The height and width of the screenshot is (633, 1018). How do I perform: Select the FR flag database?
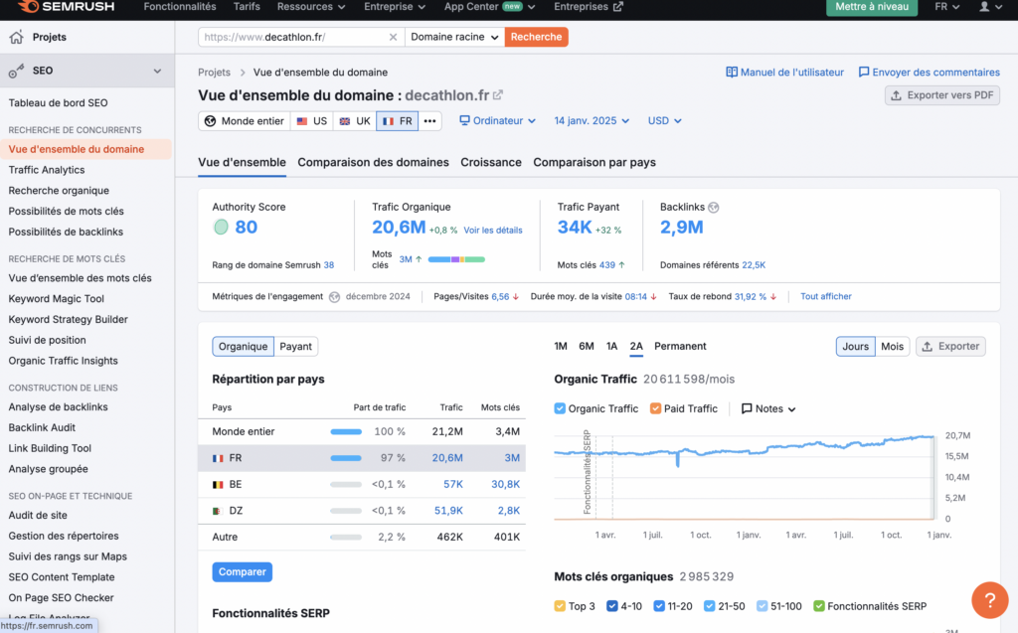398,121
